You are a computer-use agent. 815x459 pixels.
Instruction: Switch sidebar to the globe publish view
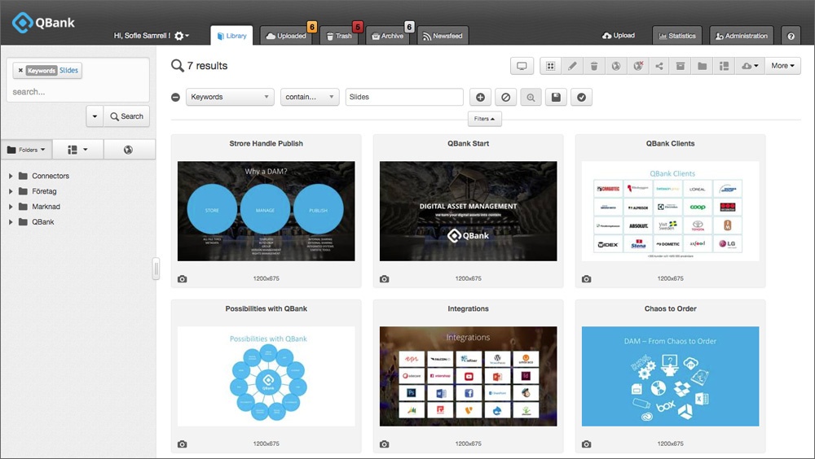[129, 150]
